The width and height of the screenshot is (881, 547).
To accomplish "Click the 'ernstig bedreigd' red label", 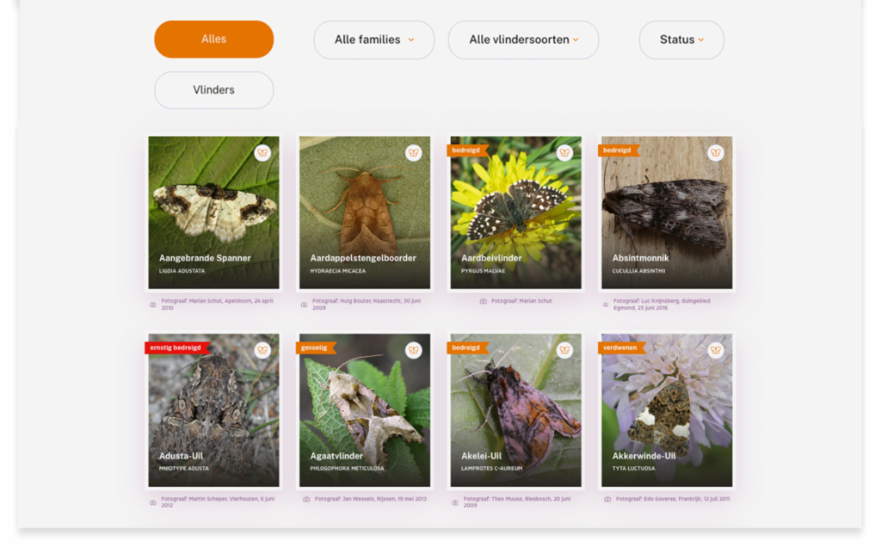I will coord(176,347).
